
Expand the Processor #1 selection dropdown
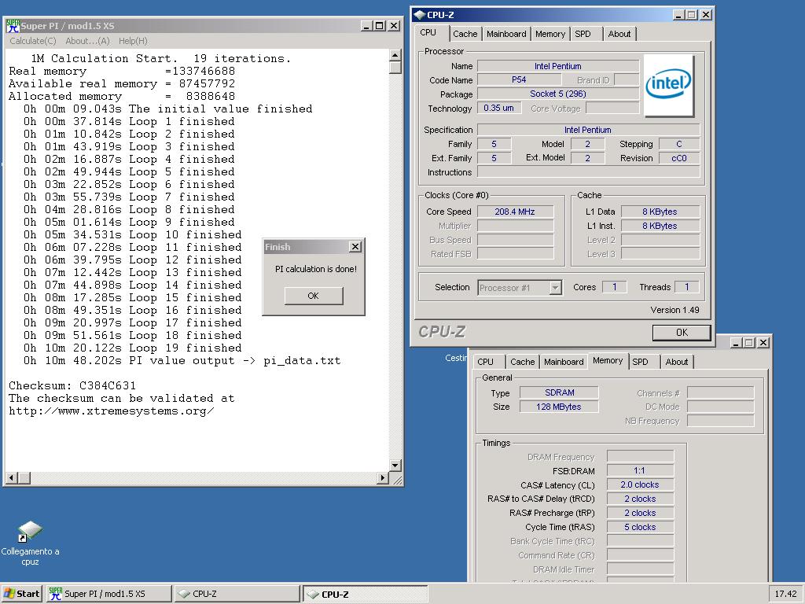coord(555,288)
